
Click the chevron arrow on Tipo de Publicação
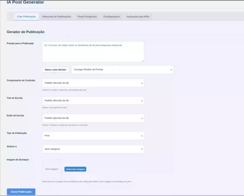pos(142,135)
